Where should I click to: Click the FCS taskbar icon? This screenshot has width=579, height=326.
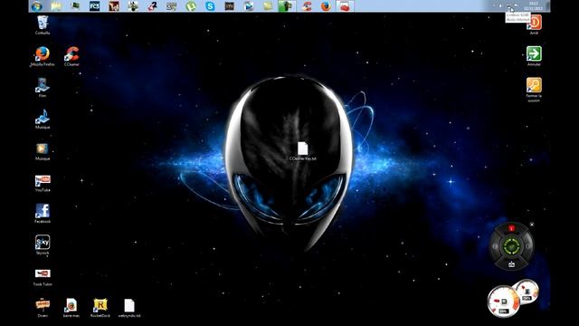coord(94,6)
